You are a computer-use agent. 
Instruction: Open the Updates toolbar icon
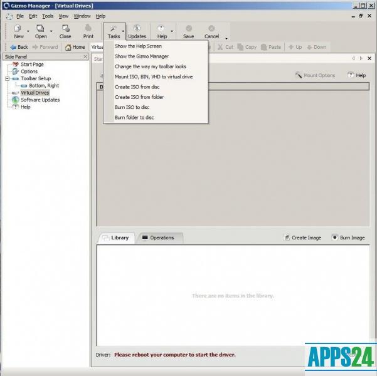tap(137, 28)
